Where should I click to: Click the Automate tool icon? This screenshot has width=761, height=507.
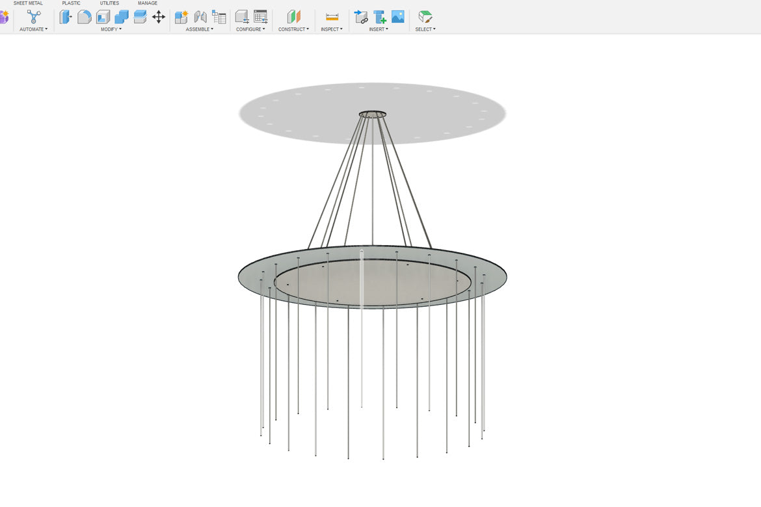click(x=34, y=17)
